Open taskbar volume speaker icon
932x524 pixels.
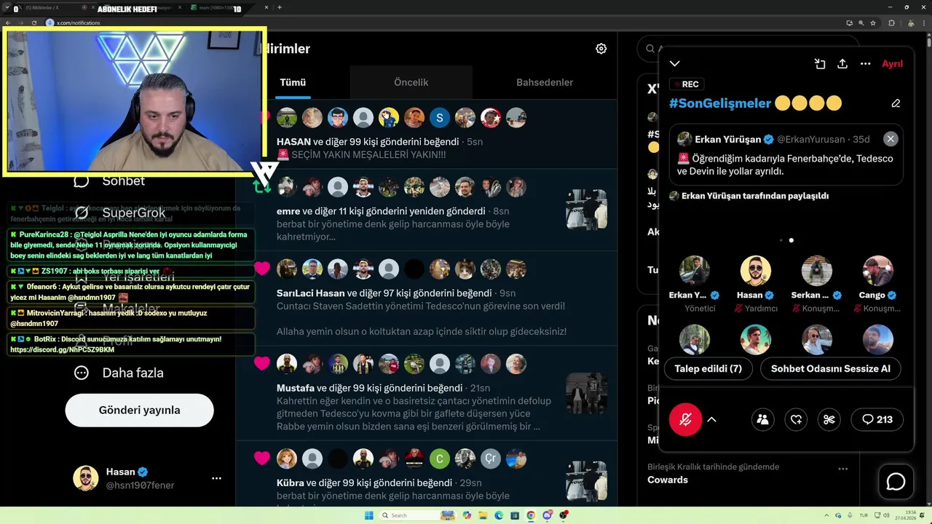coord(887,515)
